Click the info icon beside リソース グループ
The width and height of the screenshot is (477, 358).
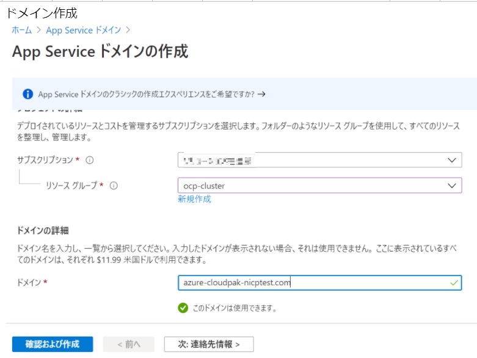pyautogui.click(x=113, y=186)
